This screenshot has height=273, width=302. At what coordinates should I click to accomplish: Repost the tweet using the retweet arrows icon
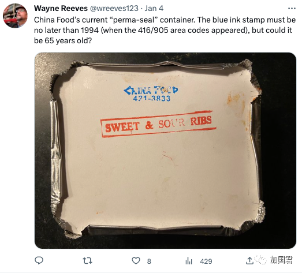tap(87, 261)
